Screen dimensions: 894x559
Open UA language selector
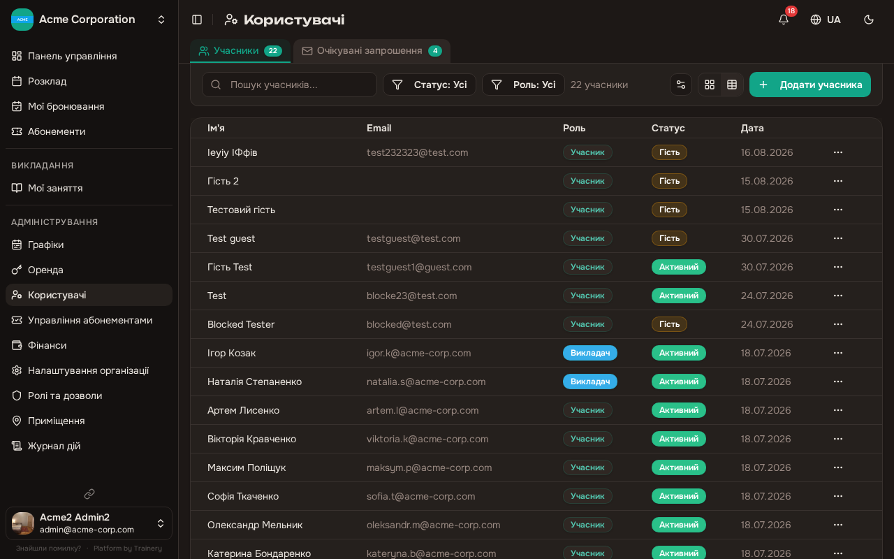click(826, 20)
